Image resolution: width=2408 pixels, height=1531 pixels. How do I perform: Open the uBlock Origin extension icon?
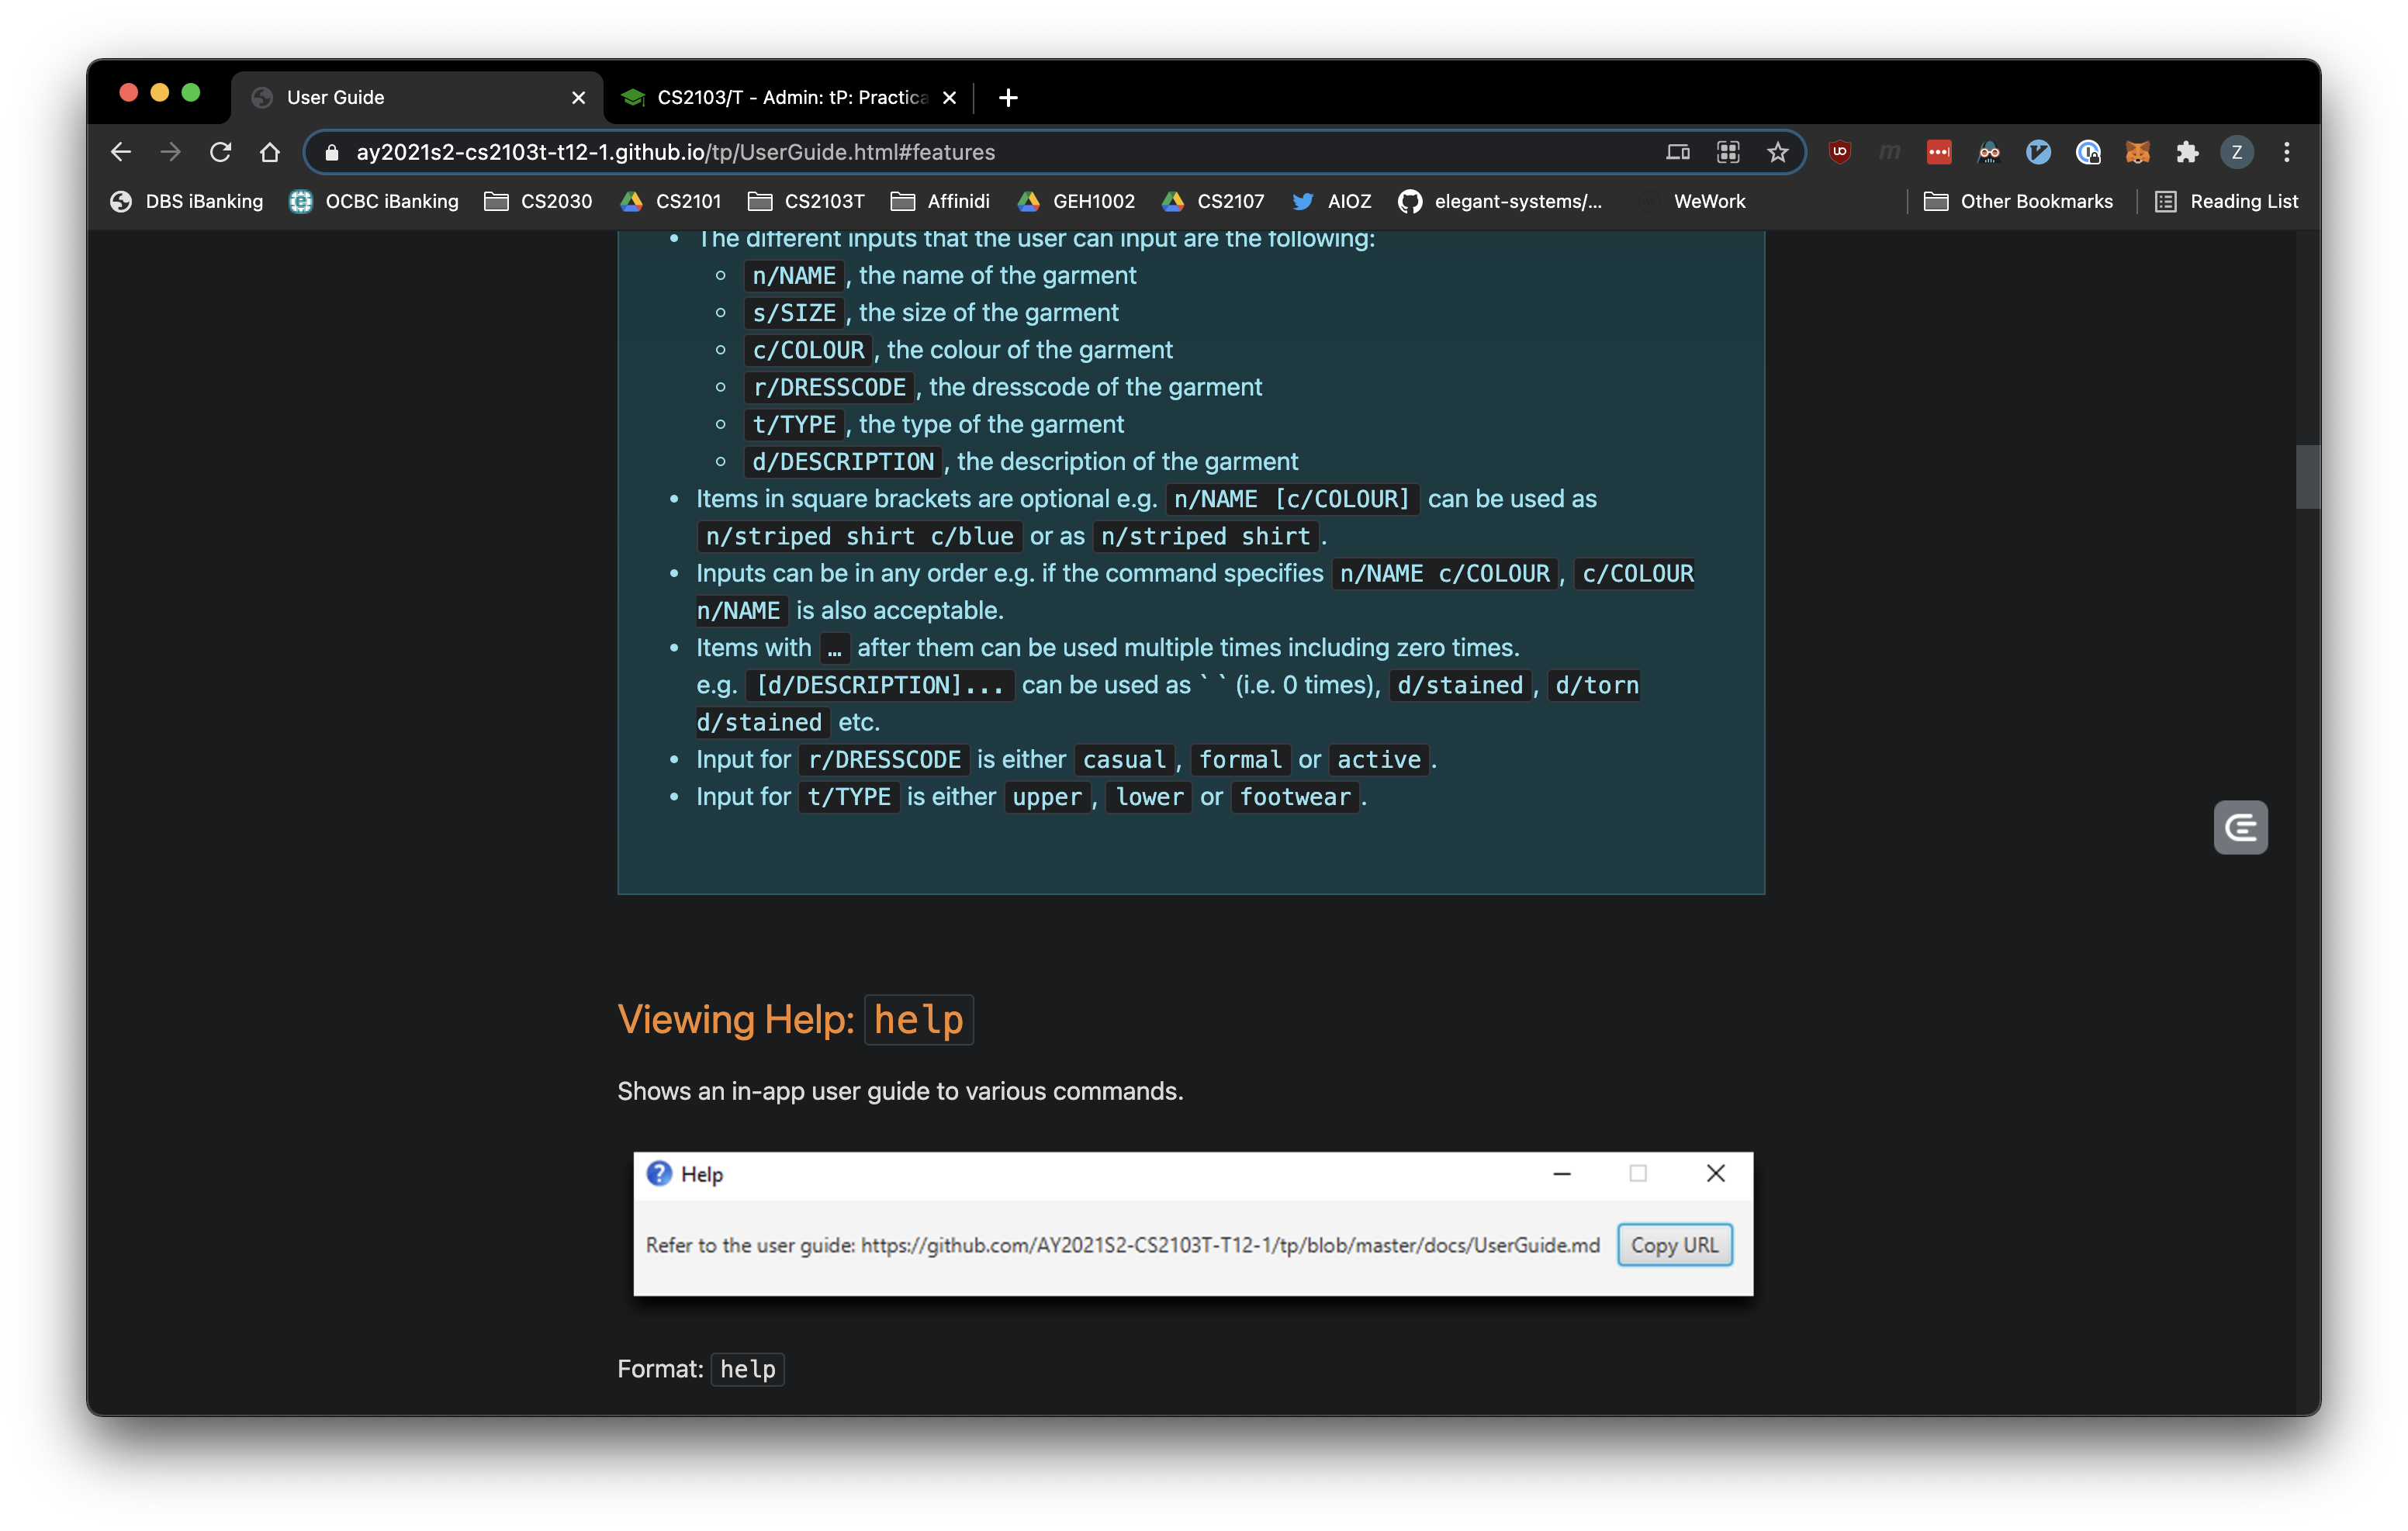[1839, 152]
